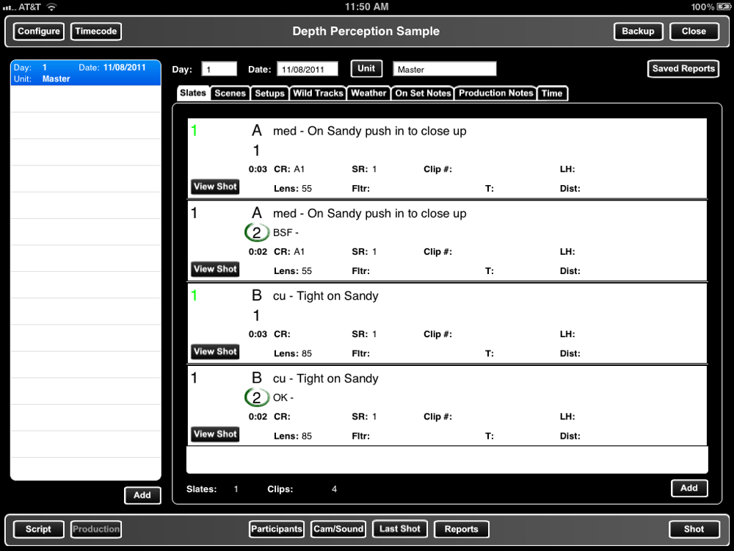Edit the Day number field
Image resolution: width=734 pixels, height=551 pixels.
click(219, 69)
